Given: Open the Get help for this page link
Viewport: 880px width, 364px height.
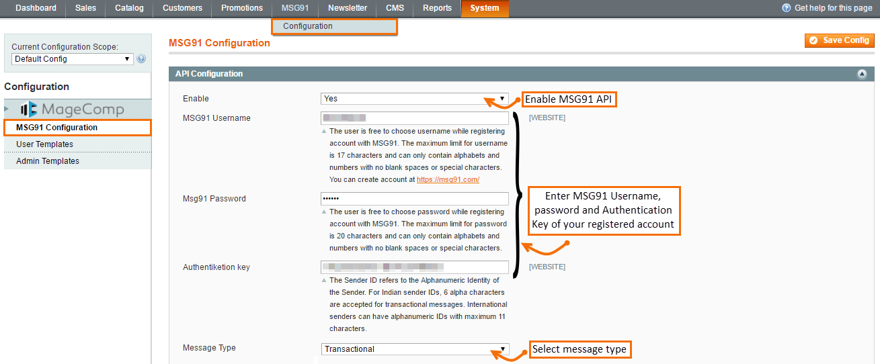Looking at the screenshot, I should pos(833,8).
